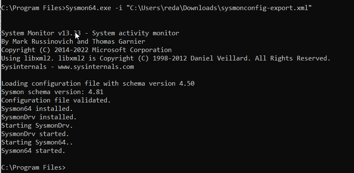This screenshot has width=354, height=173.
Task: Click the Configuration file validated message
Action: pos(56,100)
